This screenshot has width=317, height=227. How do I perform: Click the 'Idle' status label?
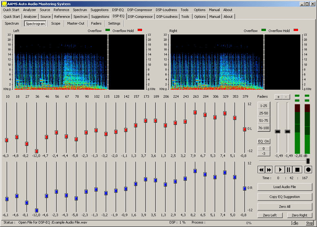[x=295, y=223]
